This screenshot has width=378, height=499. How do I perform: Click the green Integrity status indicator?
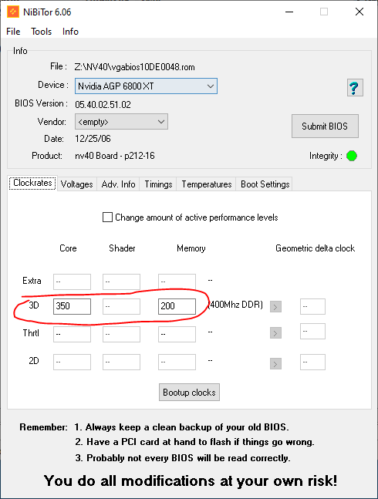pos(352,156)
